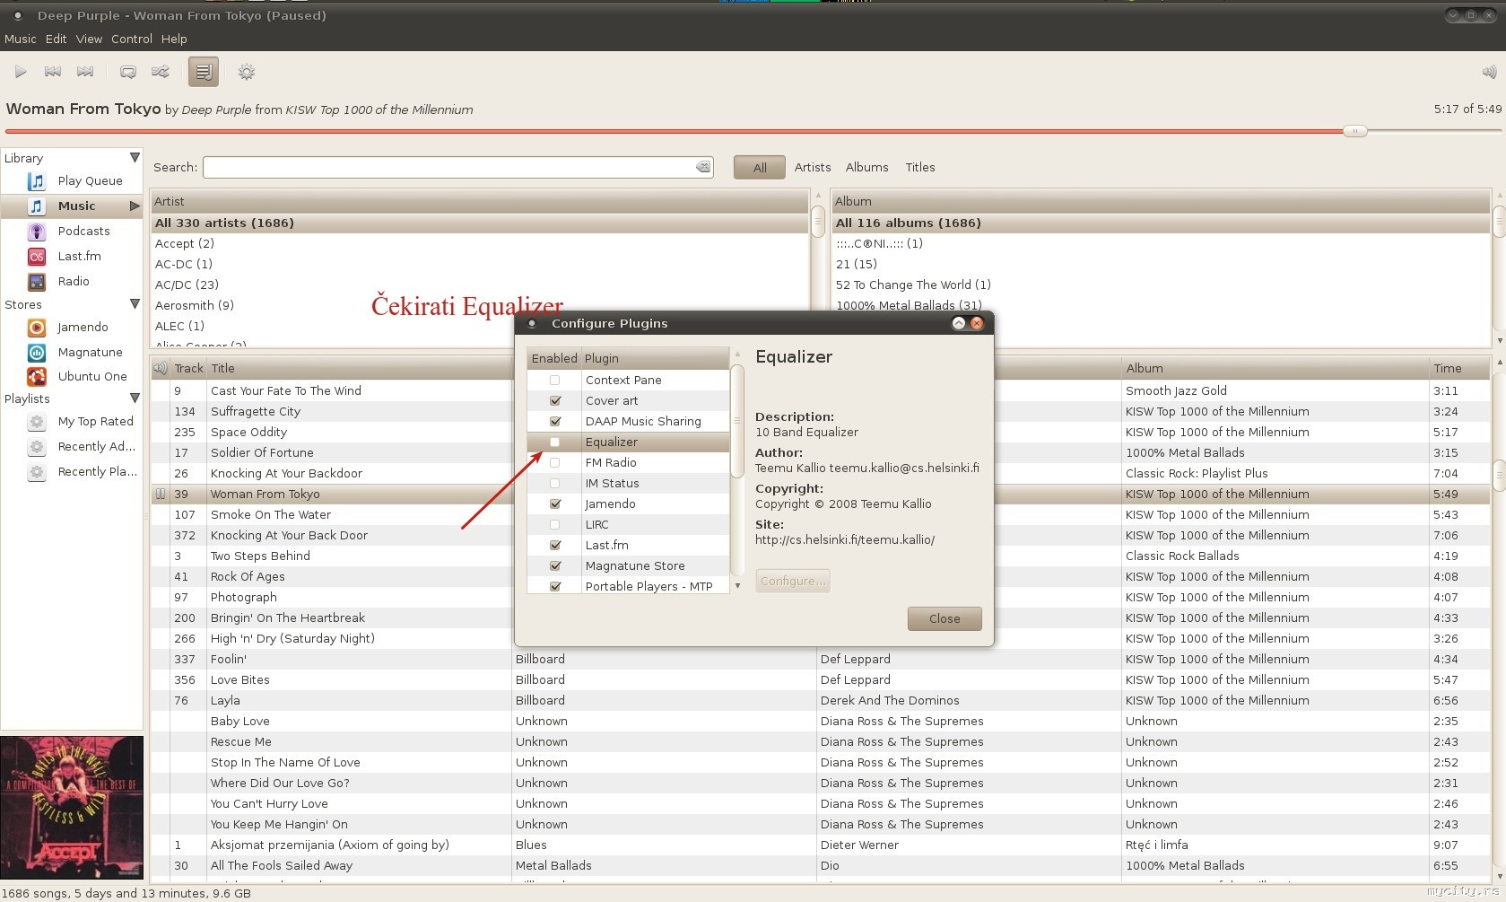The width and height of the screenshot is (1506, 902).
Task: Clear the search field icon
Action: tap(703, 167)
